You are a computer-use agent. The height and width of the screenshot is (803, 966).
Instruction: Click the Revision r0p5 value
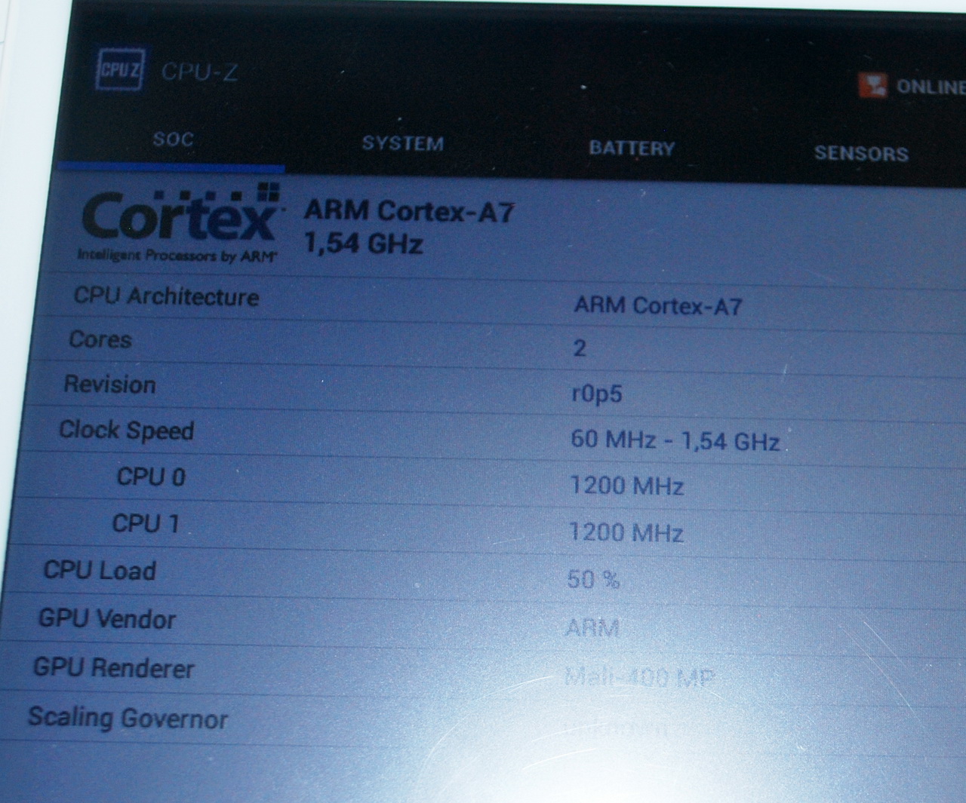[x=597, y=394]
